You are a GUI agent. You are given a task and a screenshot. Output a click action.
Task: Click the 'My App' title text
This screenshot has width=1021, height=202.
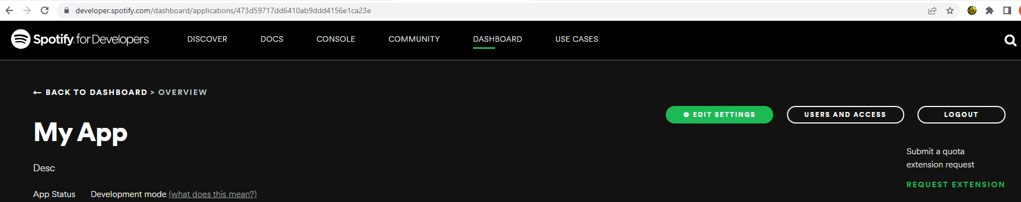point(80,133)
